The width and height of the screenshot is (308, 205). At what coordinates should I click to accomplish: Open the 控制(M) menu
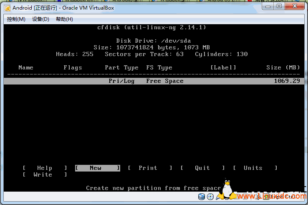tap(16, 19)
